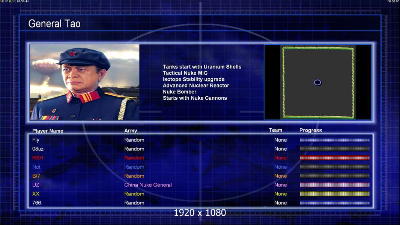
Task: Click the Progress column header
Action: 311,130
